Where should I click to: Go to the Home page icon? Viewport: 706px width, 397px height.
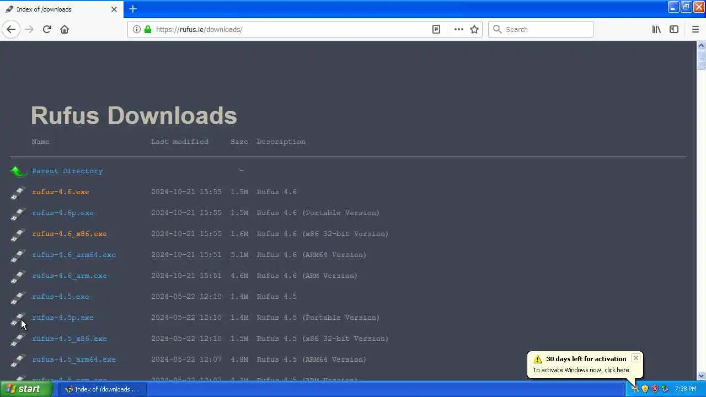65,29
